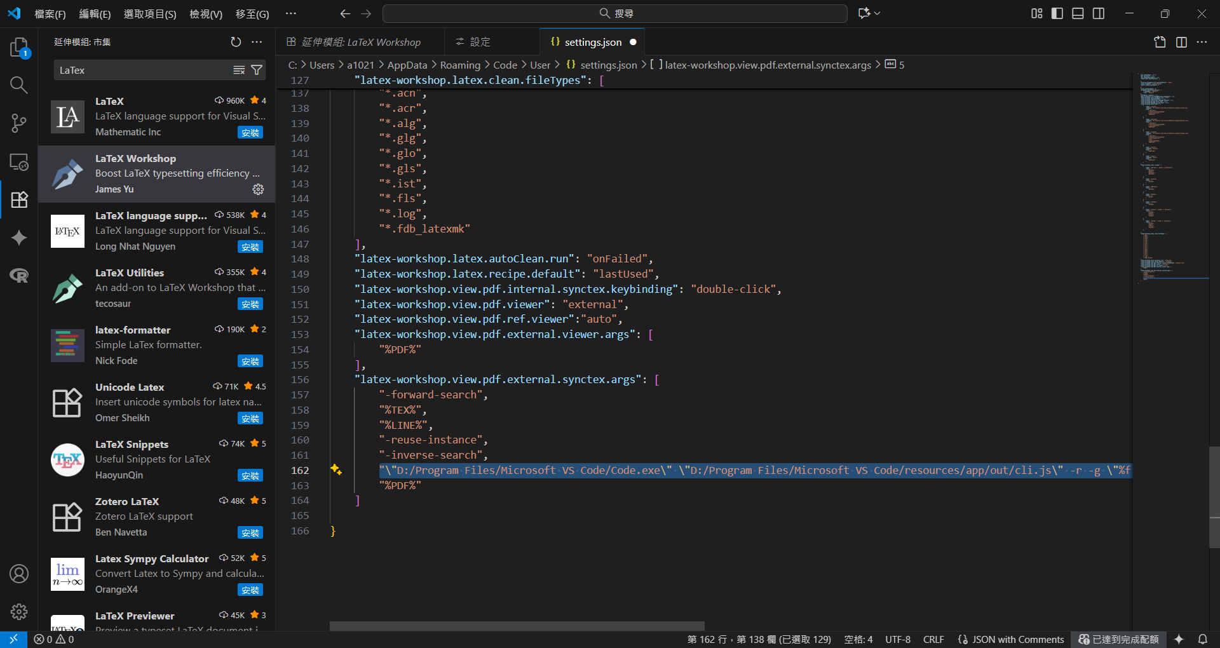Screen dimensions: 1220x648
Task: Click the code action sparkle lightbulb on line 162
Action: pos(336,469)
